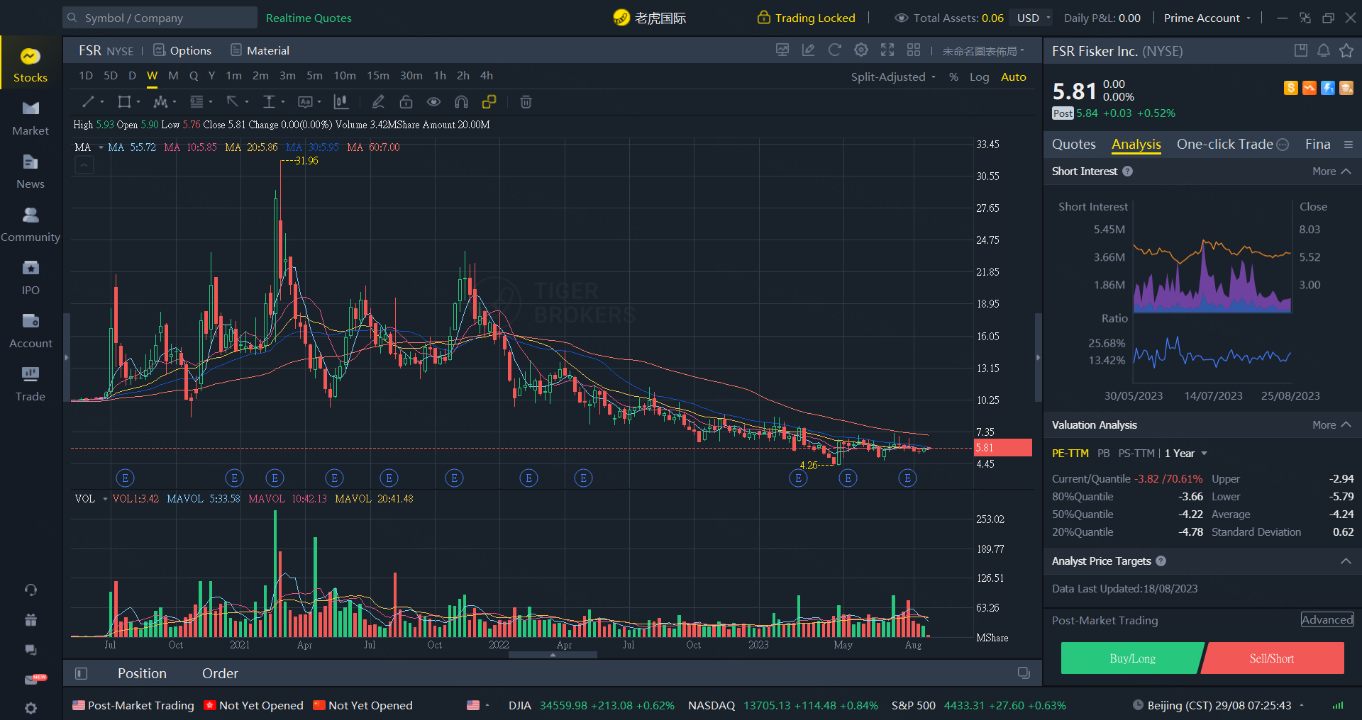Click the Buy/Long button
The width and height of the screenshot is (1362, 720).
coord(1132,658)
